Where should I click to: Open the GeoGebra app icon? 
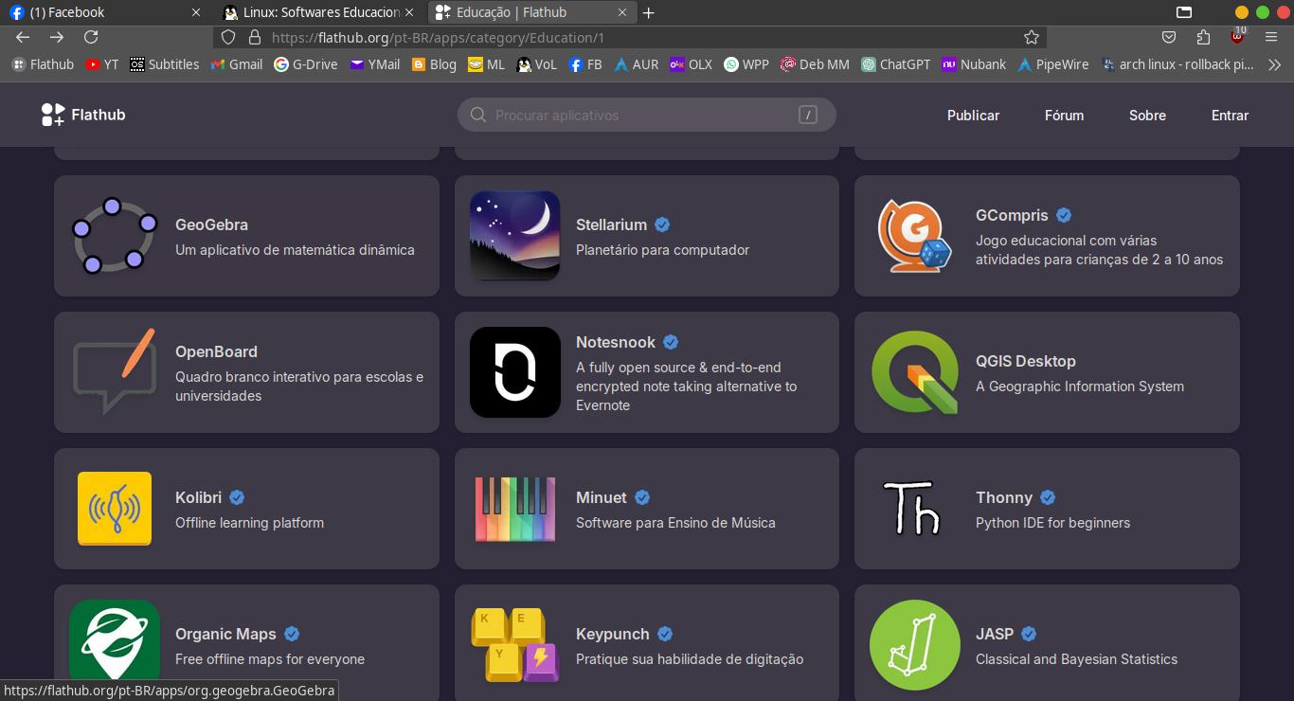click(115, 236)
